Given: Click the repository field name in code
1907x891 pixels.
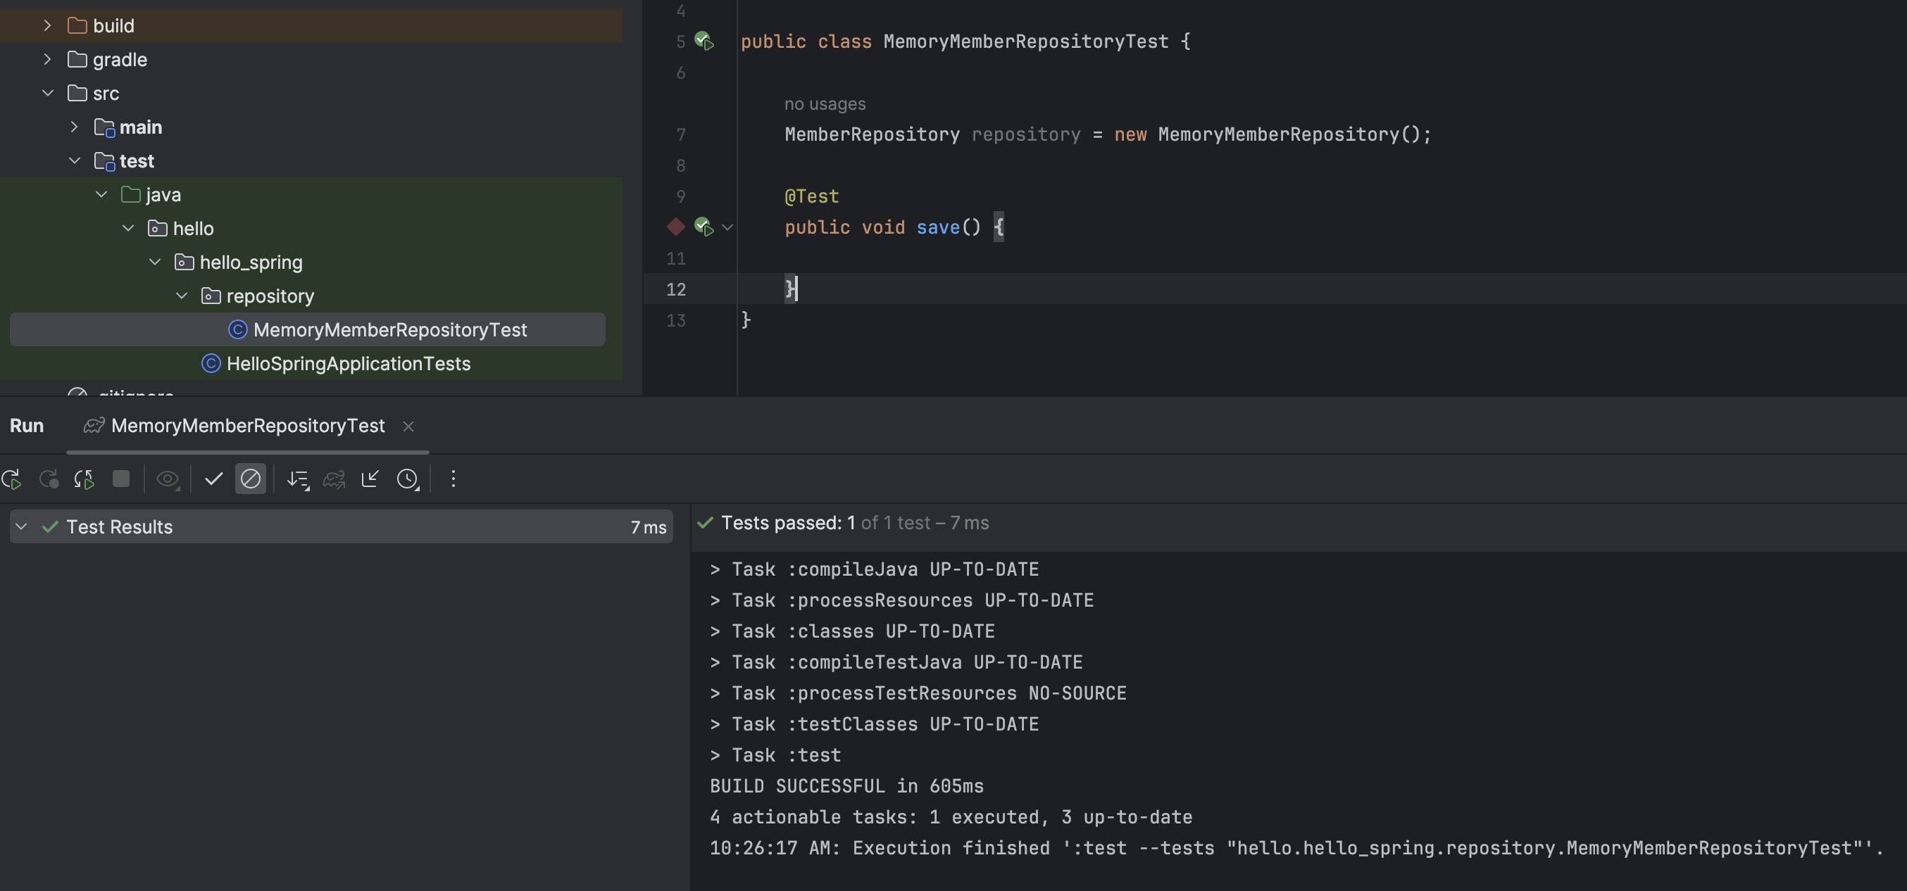Looking at the screenshot, I should [1025, 134].
